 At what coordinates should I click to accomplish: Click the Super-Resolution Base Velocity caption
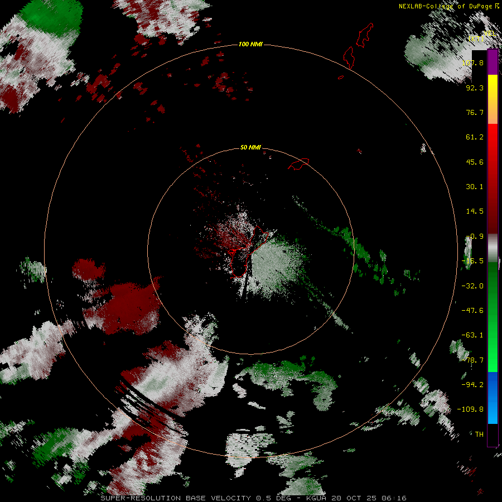click(x=254, y=498)
